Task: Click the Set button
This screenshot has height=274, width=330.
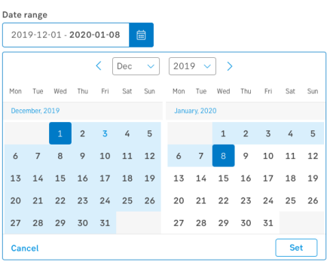Action: pyautogui.click(x=296, y=248)
